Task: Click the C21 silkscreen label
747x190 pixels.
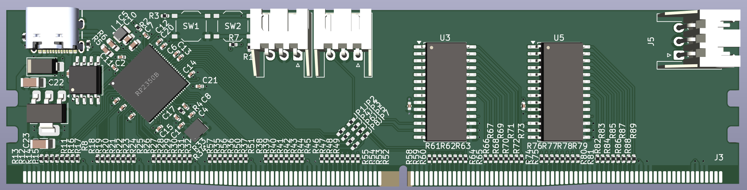Action: click(210, 80)
